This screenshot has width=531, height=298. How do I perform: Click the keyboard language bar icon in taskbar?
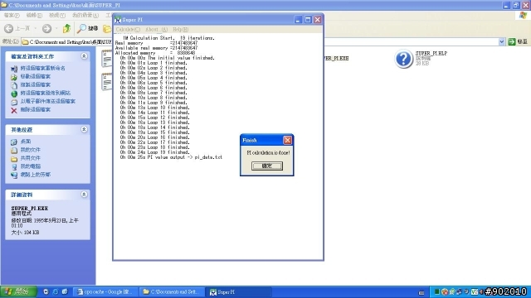pyautogui.click(x=421, y=292)
